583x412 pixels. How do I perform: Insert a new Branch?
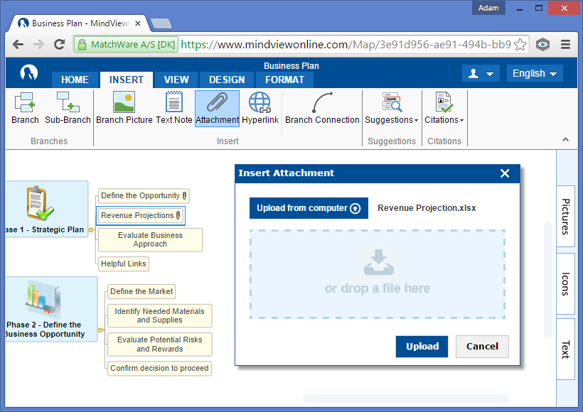coord(24,108)
